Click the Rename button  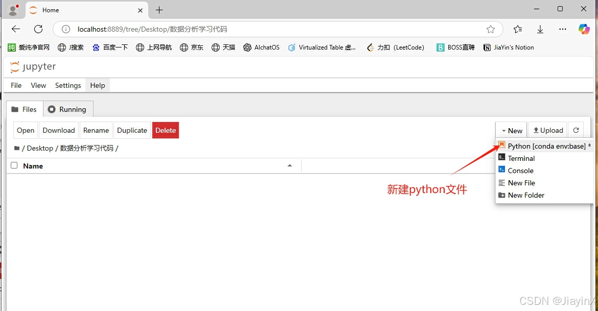point(96,130)
